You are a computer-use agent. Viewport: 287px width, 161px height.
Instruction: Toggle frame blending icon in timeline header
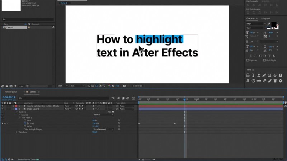coord(123,98)
